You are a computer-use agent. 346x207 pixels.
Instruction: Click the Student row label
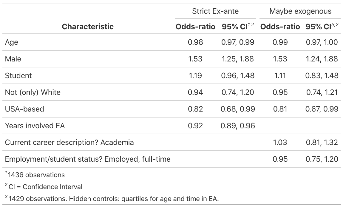tap(18, 76)
